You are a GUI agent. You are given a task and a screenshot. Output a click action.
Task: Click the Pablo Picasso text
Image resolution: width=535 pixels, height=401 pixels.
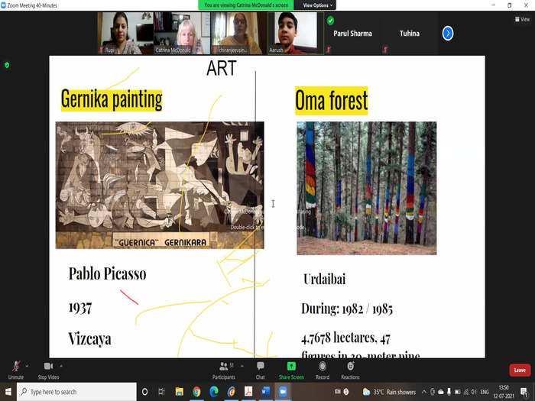click(x=108, y=273)
